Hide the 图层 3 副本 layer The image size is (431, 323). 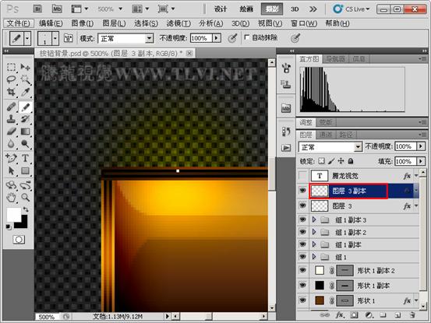coord(302,190)
